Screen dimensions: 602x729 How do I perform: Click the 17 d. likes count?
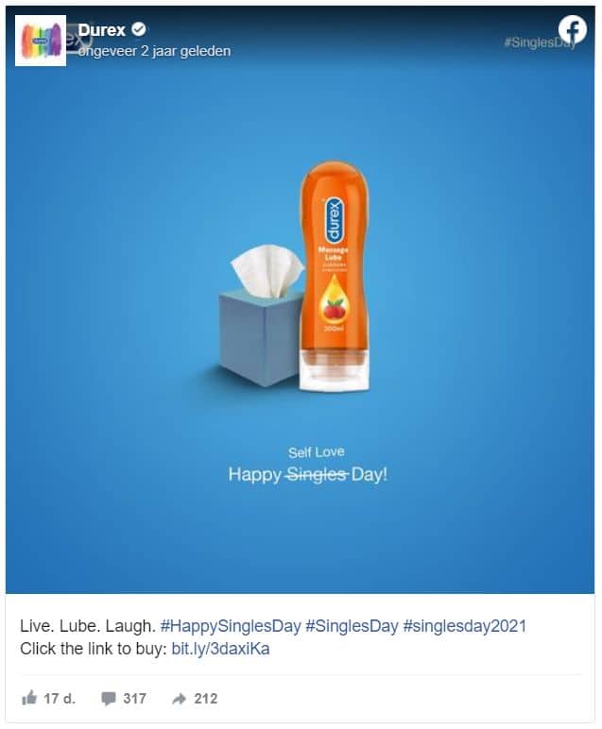pos(60,699)
